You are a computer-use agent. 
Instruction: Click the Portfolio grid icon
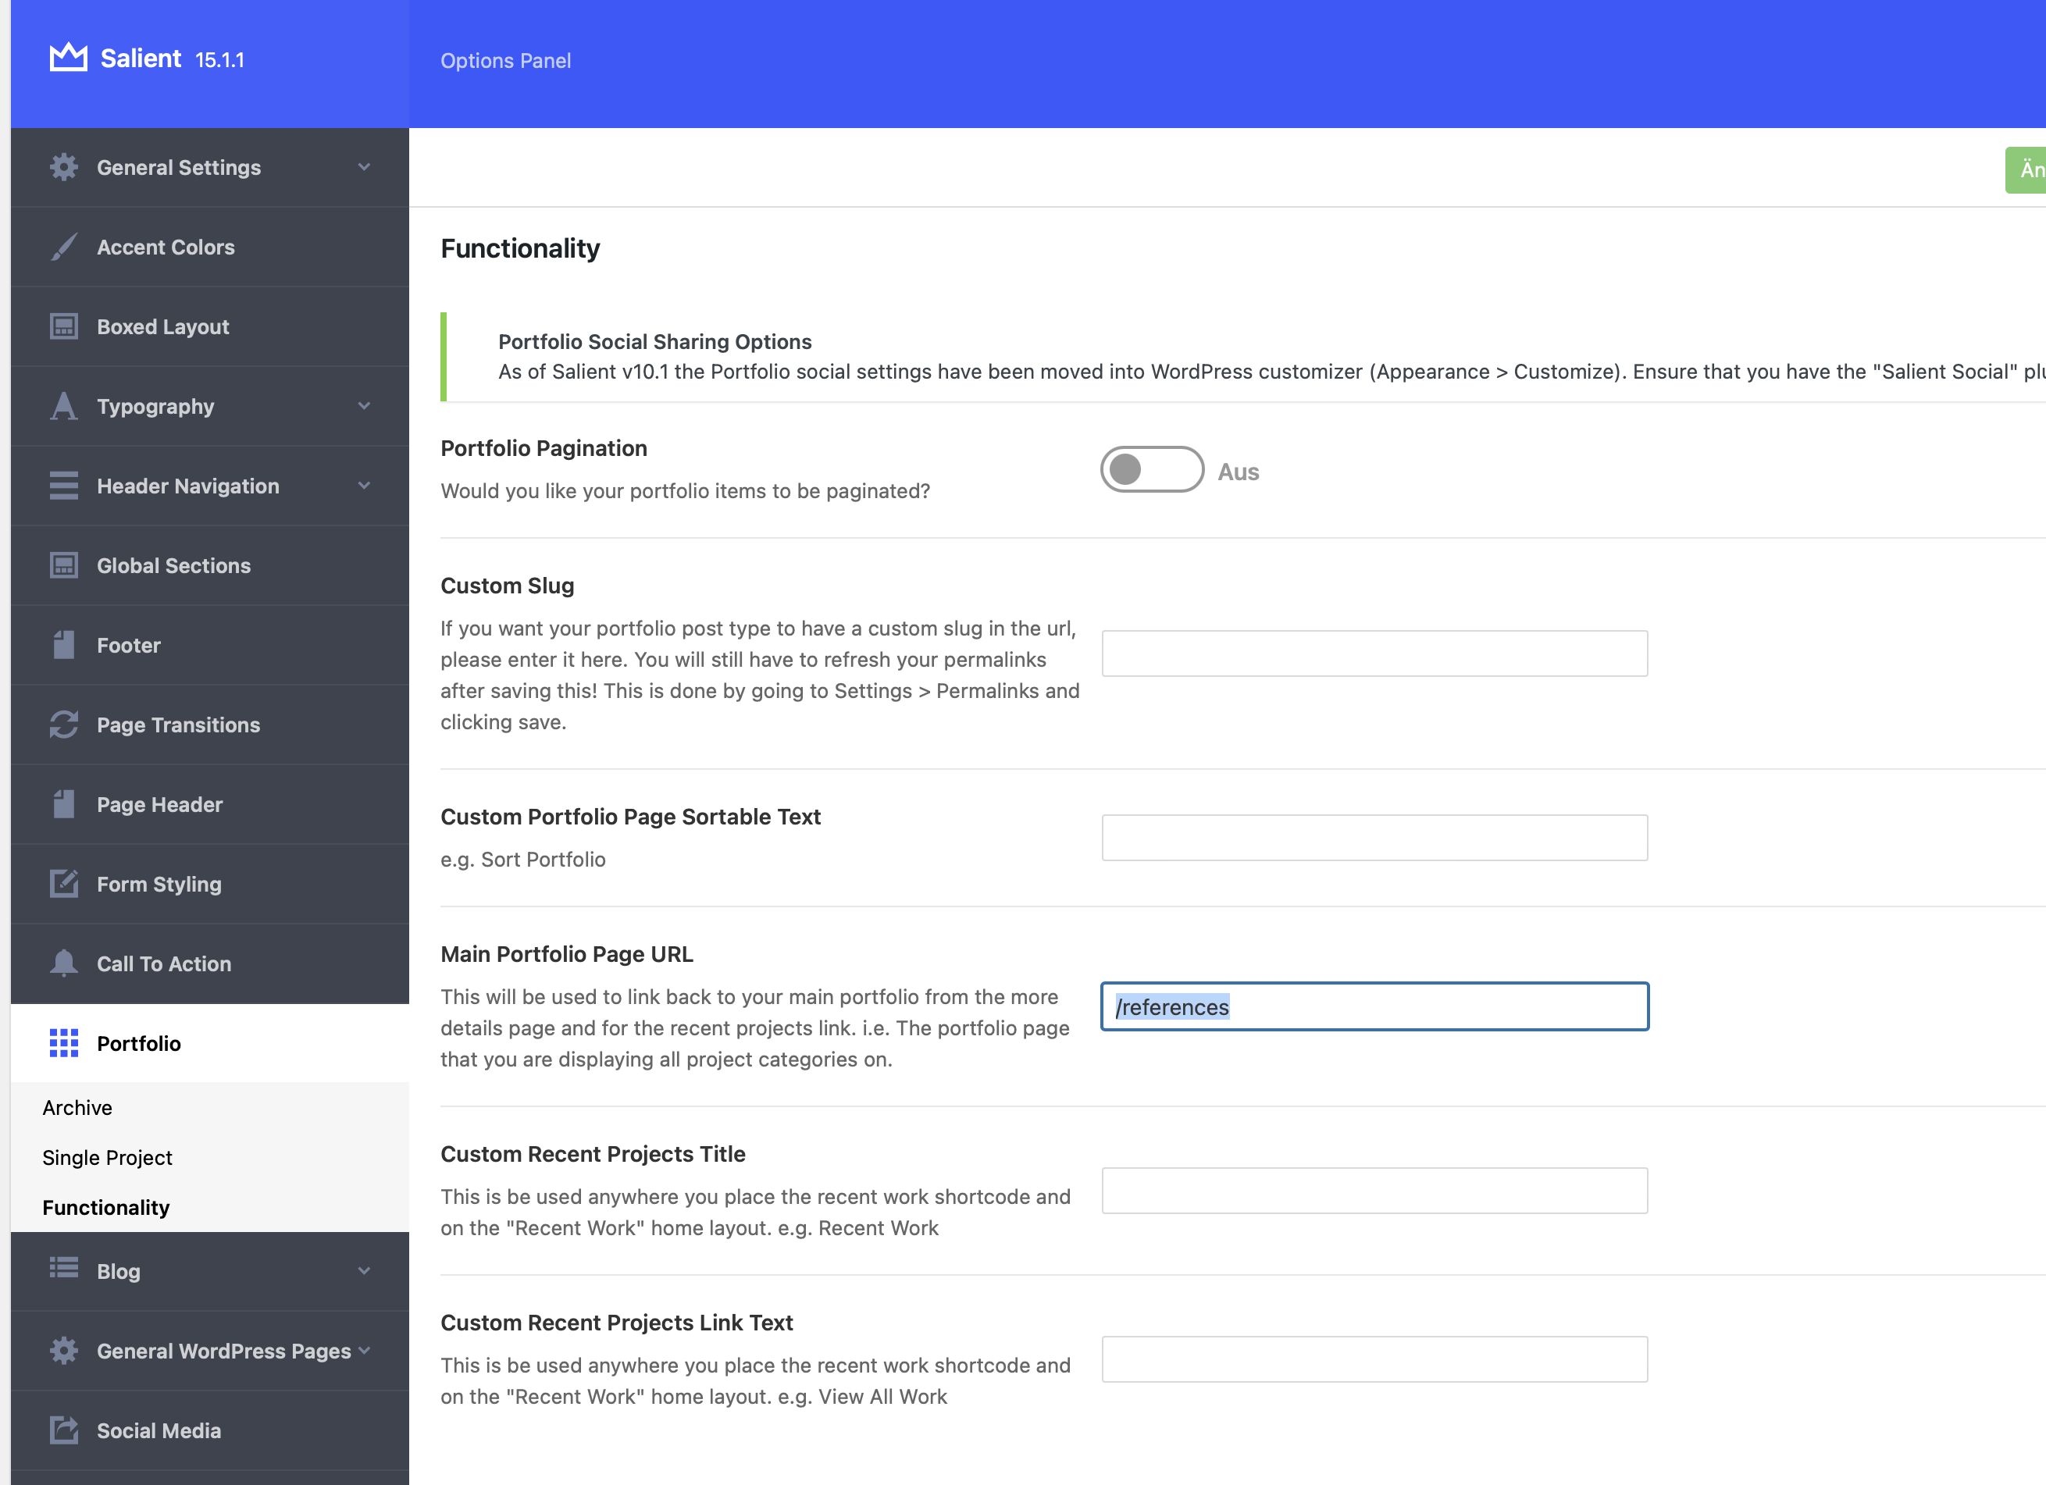tap(63, 1042)
